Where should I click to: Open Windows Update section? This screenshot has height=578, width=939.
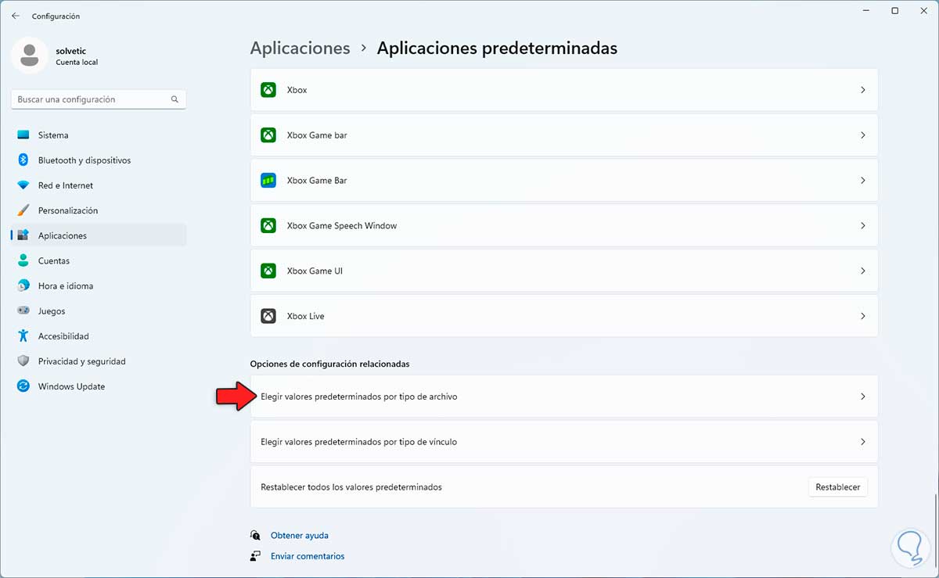tap(99, 386)
